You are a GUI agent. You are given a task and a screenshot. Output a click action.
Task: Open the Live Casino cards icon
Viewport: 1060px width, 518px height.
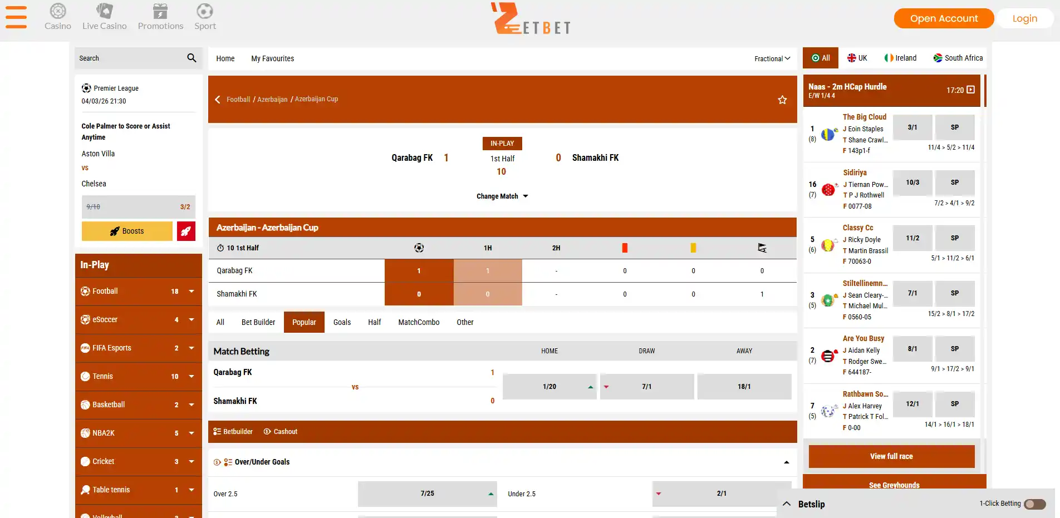105,11
